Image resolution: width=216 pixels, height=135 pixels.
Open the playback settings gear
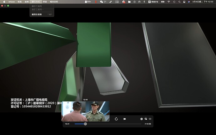pyautogui.click(x=141, y=119)
